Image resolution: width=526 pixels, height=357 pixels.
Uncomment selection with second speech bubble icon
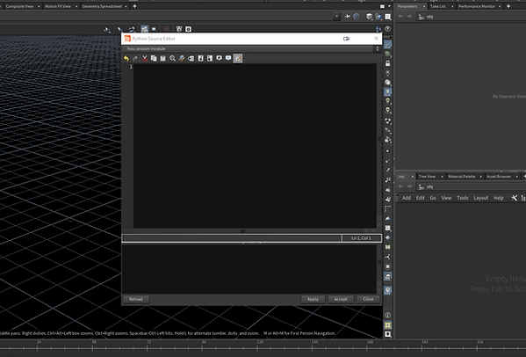pos(228,58)
